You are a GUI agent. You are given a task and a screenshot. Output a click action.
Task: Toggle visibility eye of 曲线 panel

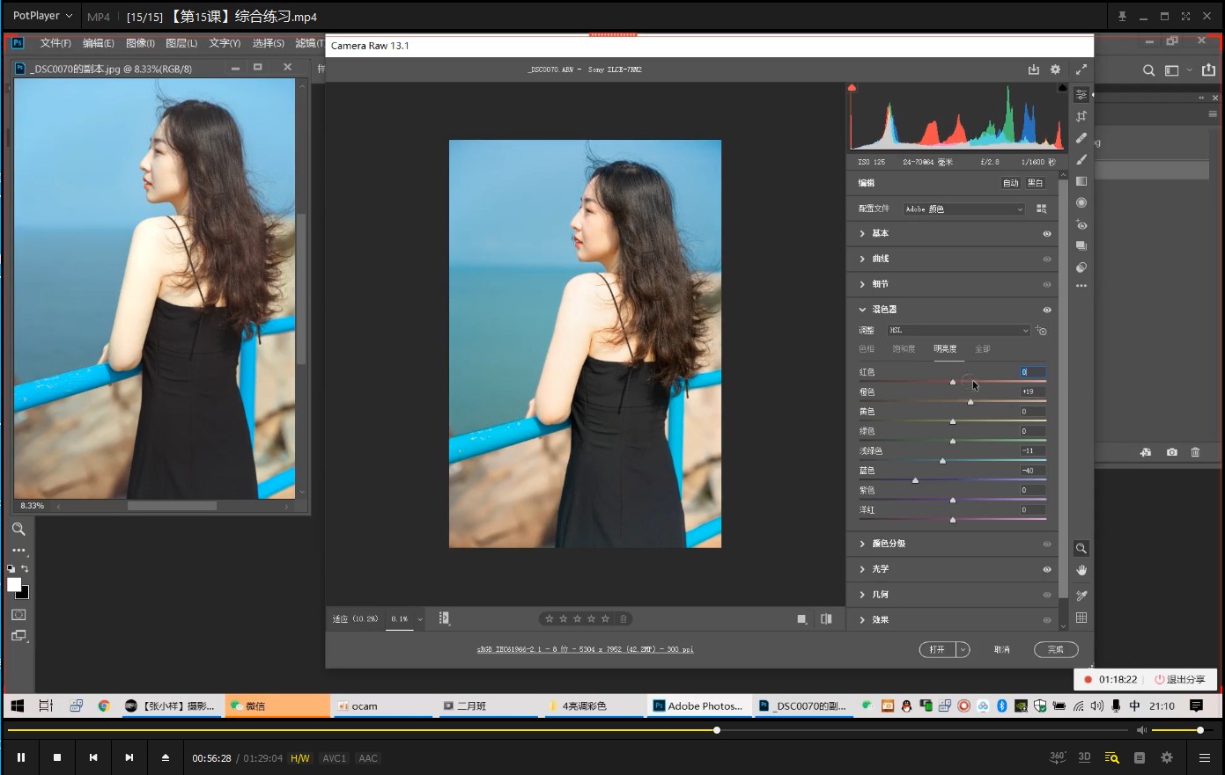point(1047,260)
